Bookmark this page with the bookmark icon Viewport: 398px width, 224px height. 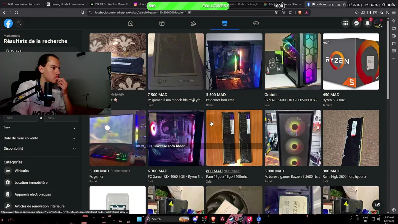point(82,12)
